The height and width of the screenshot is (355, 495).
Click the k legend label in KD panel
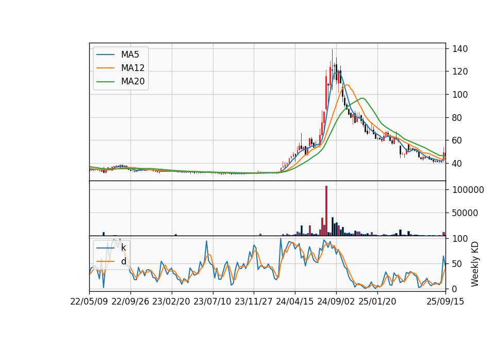(x=123, y=247)
